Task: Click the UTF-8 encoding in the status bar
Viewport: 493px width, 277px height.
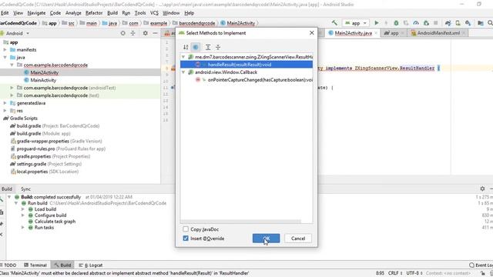Action: click(414, 273)
